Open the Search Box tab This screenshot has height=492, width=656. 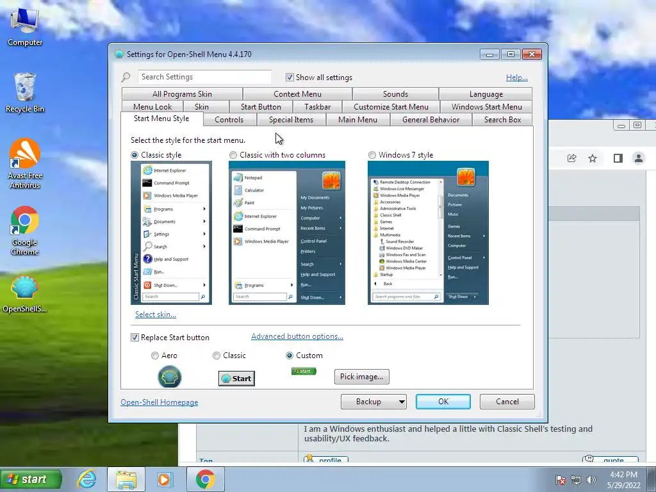point(502,120)
